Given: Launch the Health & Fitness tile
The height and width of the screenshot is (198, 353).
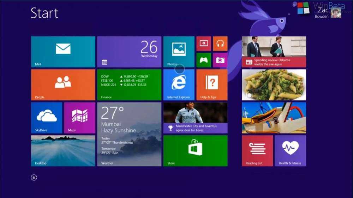Looking at the screenshot, I should click(290, 150).
